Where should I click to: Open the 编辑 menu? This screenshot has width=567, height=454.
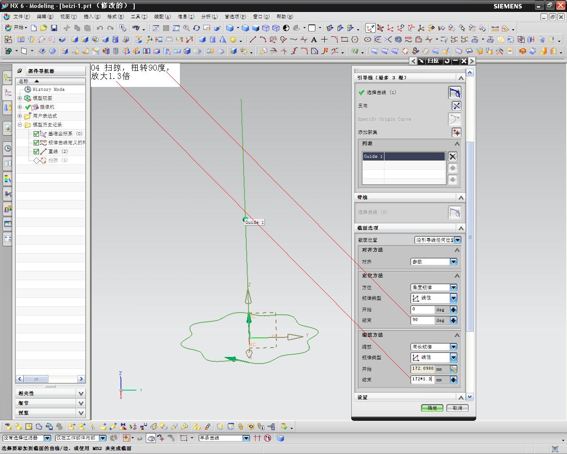(x=45, y=16)
